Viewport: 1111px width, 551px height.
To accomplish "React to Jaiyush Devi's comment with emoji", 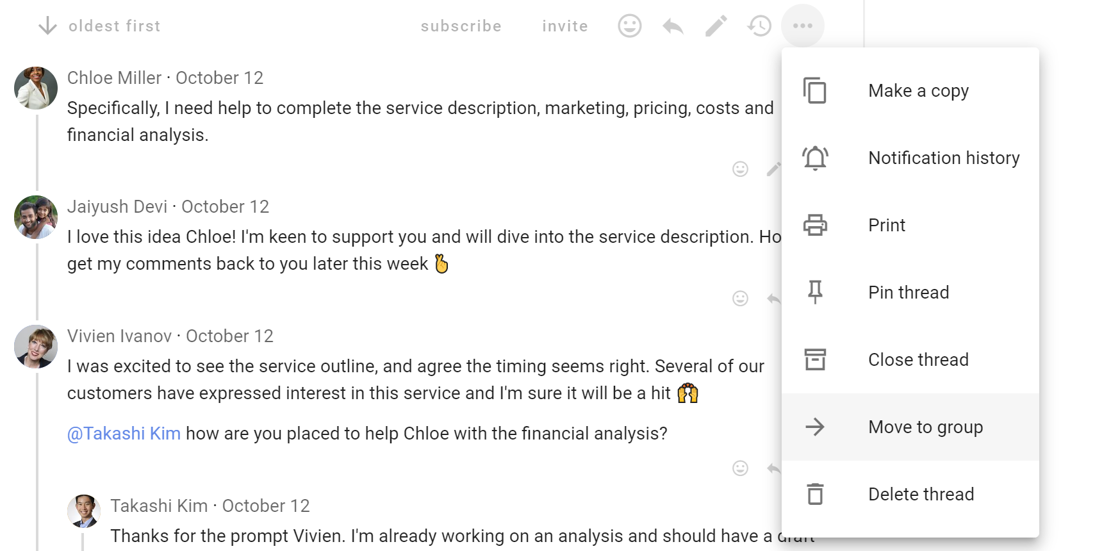I will [x=740, y=299].
